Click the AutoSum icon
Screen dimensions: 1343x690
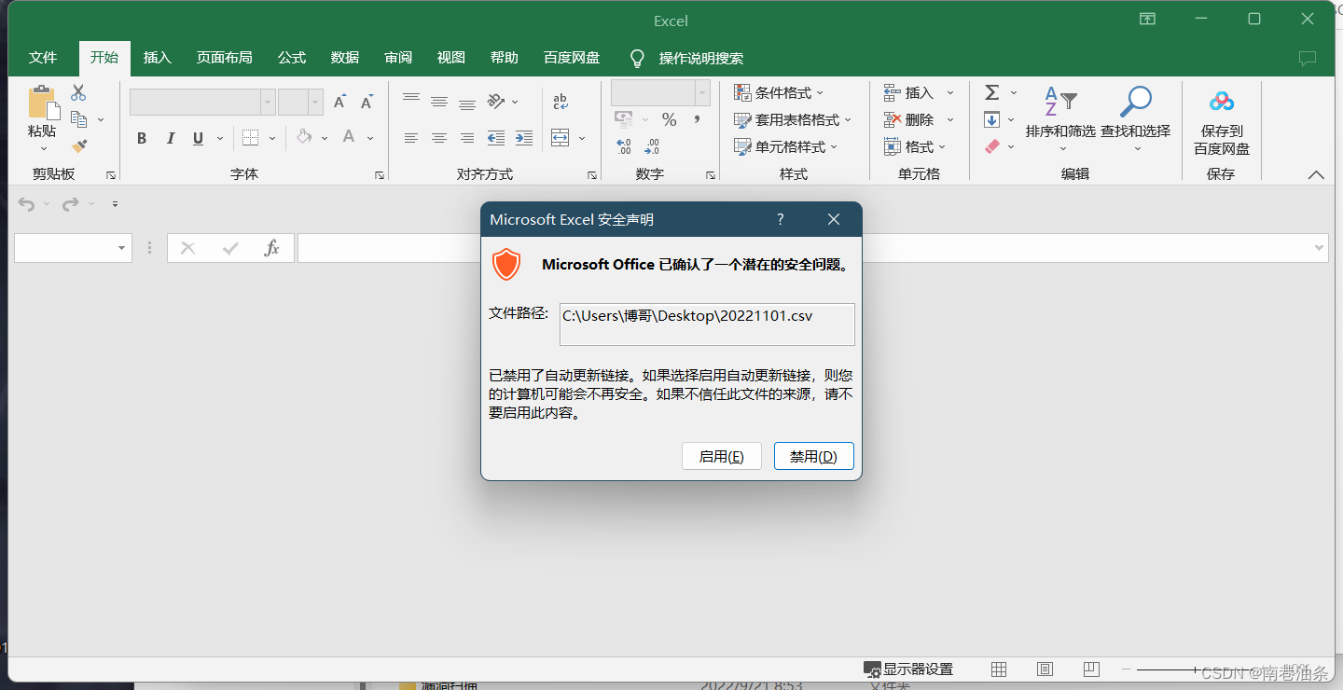pyautogui.click(x=991, y=91)
